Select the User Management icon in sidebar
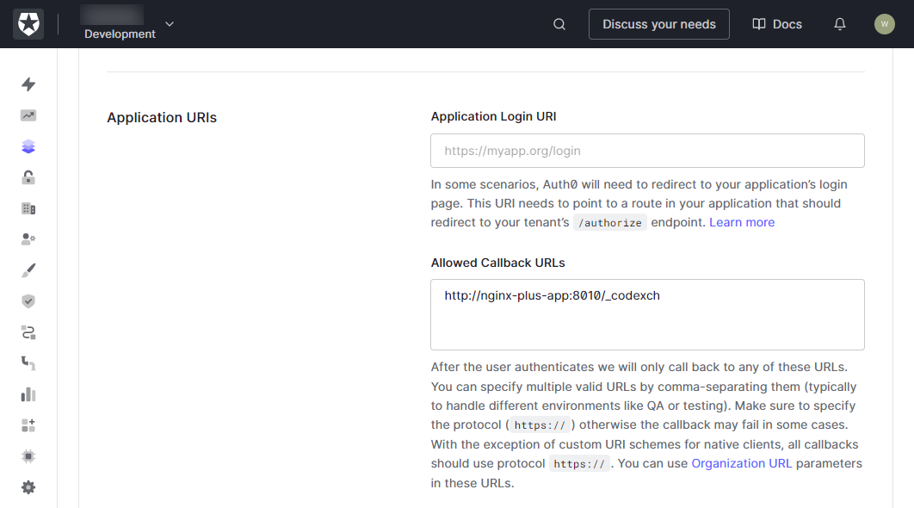This screenshot has width=914, height=508. click(28, 239)
